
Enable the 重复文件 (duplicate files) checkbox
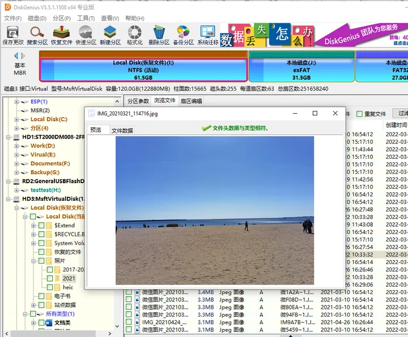359,114
